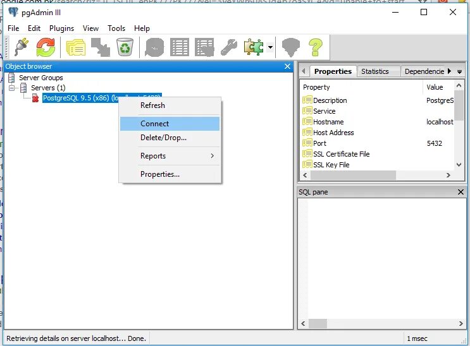470x346 pixels.
Task: Select the Port property row
Action: pos(378,143)
